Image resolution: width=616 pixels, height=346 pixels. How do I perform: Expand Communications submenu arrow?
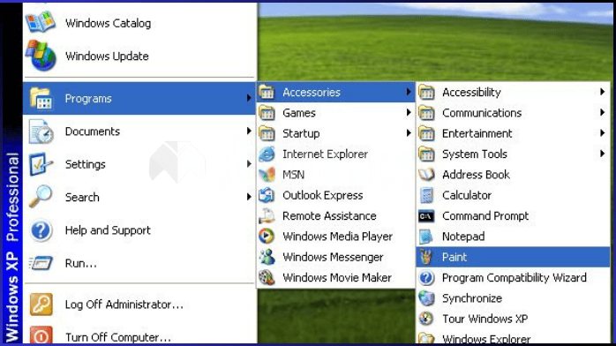click(602, 113)
